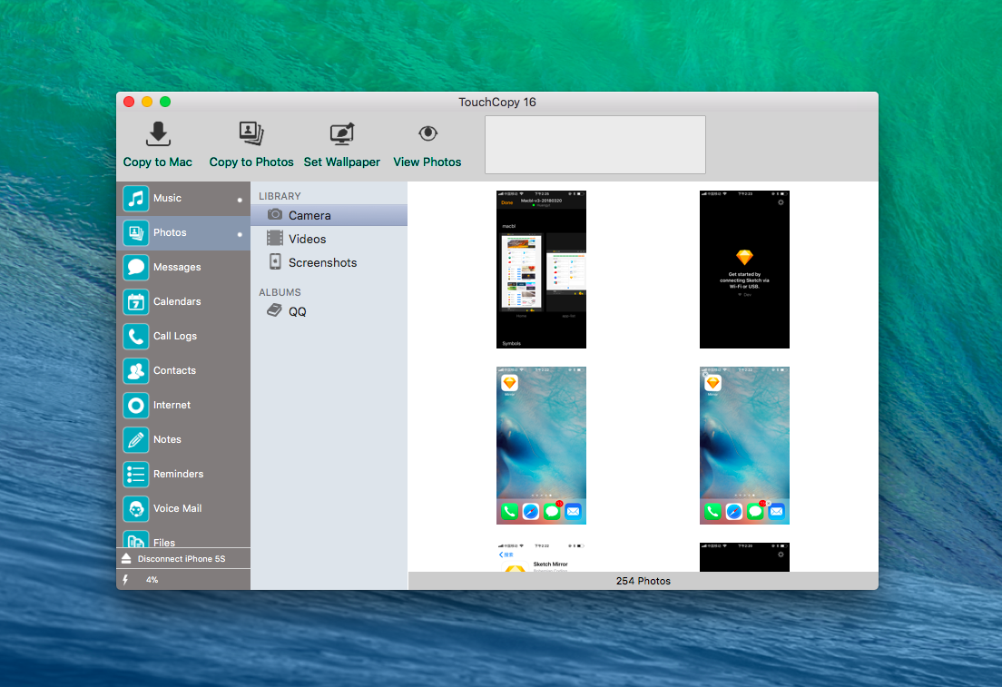
Task: Click the View Photos eye icon
Action: click(x=427, y=132)
